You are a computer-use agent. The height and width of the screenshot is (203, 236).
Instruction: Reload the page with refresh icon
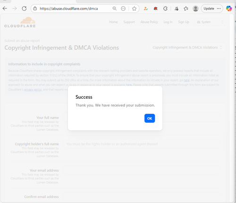pyautogui.click(x=24, y=8)
